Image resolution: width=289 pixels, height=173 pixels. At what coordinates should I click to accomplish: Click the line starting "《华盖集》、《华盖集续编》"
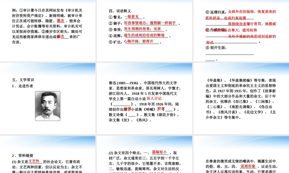tap(241, 80)
